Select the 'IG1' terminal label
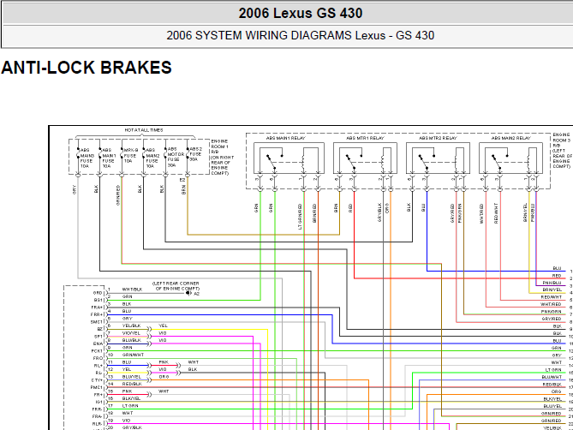Screen dimensions: 573x430 click(99, 403)
